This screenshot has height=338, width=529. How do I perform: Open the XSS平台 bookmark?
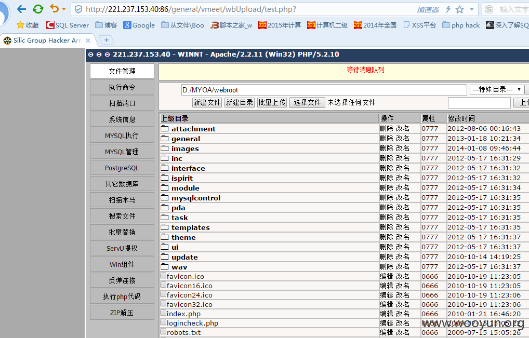(x=420, y=25)
